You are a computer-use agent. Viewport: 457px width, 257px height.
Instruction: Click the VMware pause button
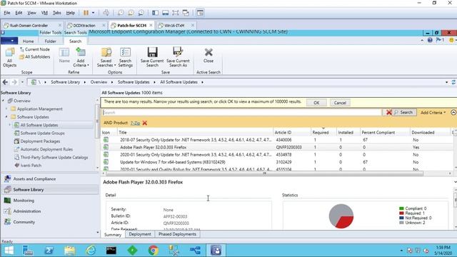tap(86, 13)
